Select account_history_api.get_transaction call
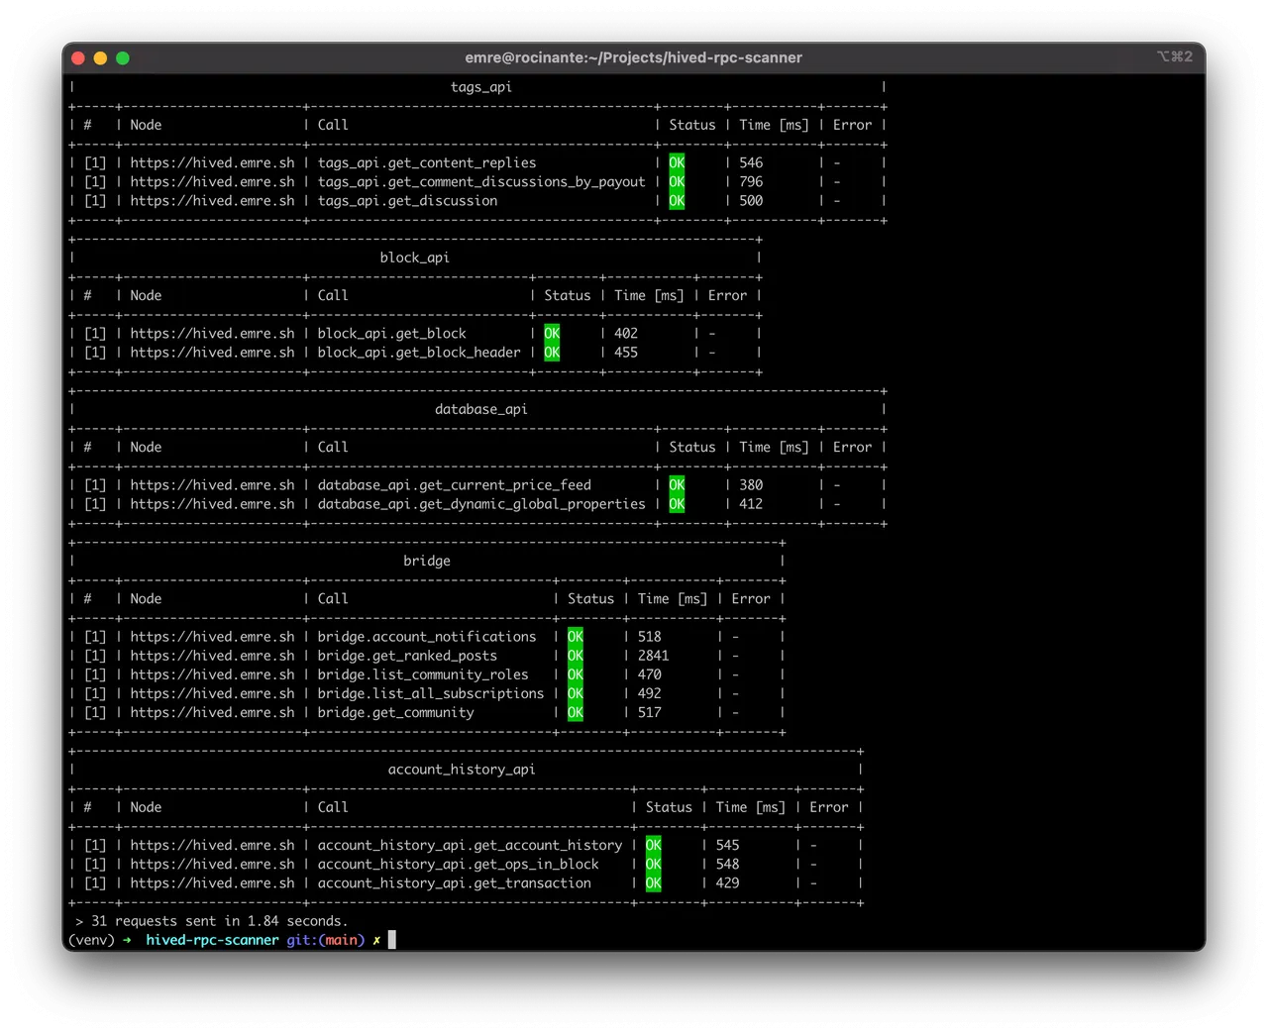1268x1034 pixels. (x=454, y=882)
